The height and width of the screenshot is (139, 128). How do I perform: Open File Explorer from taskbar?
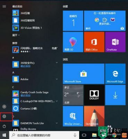[x=94, y=135]
